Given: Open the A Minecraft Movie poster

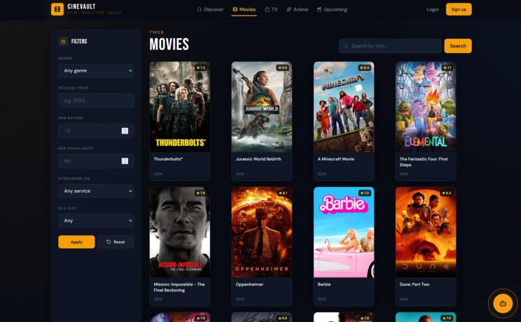Looking at the screenshot, I should click(344, 107).
